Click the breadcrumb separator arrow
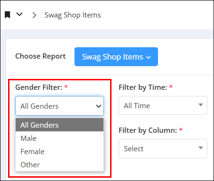Screen dimensions: 214x181 [x=34, y=15]
